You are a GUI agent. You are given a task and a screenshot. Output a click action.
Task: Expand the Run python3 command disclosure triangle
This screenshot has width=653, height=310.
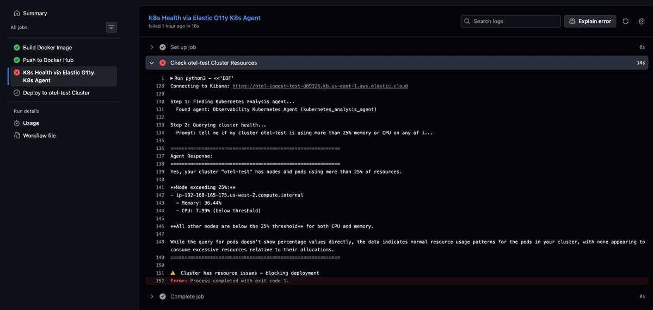(172, 78)
